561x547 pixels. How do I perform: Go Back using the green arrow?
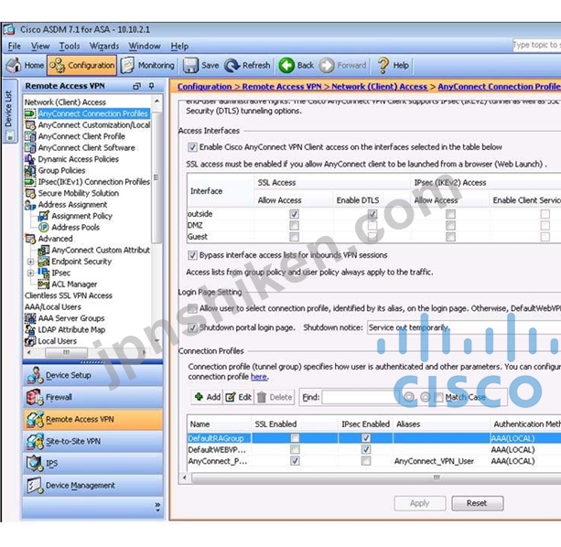286,66
